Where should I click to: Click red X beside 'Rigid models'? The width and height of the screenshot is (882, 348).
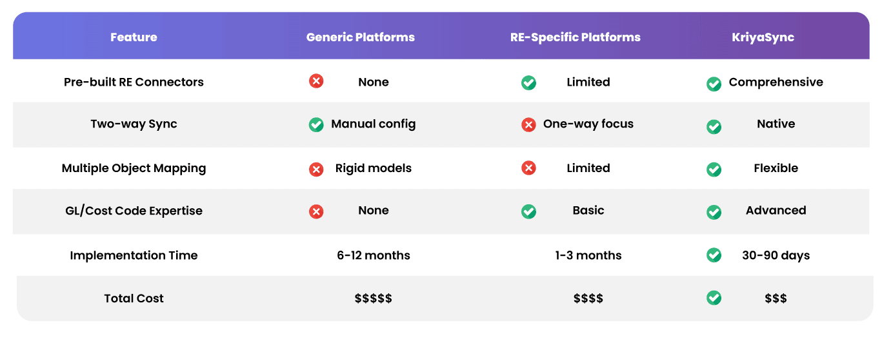[x=316, y=169]
